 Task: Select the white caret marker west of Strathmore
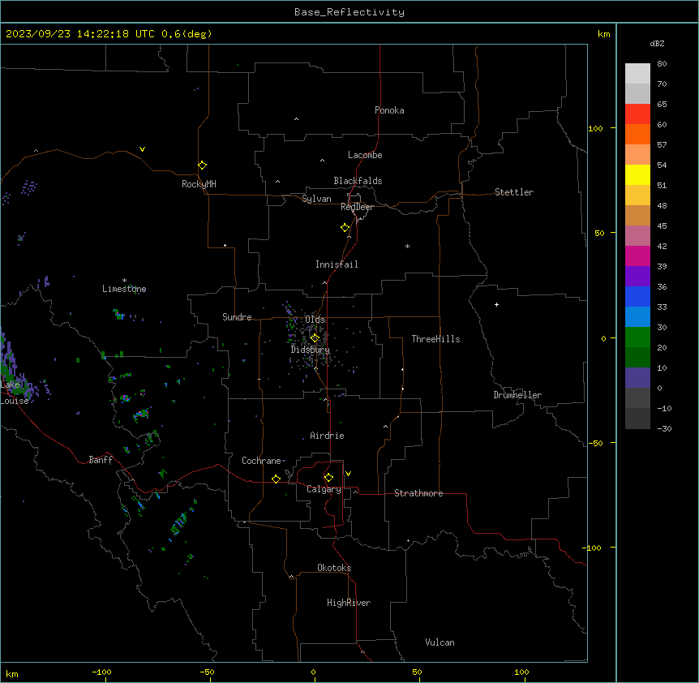pos(356,492)
